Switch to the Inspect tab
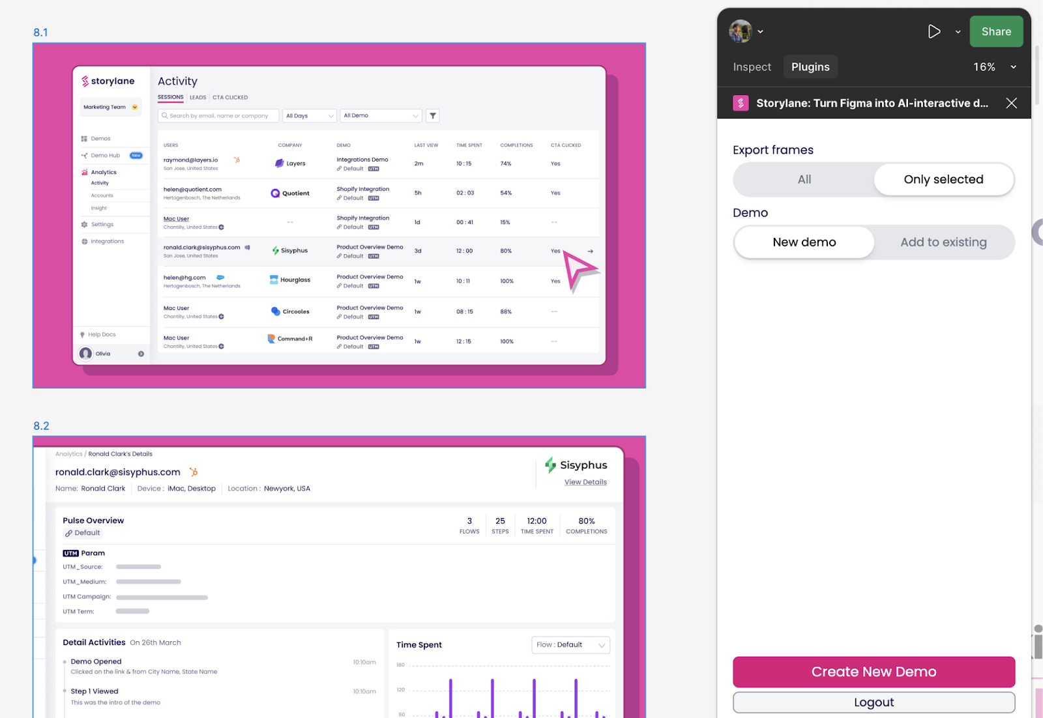 pos(752,67)
